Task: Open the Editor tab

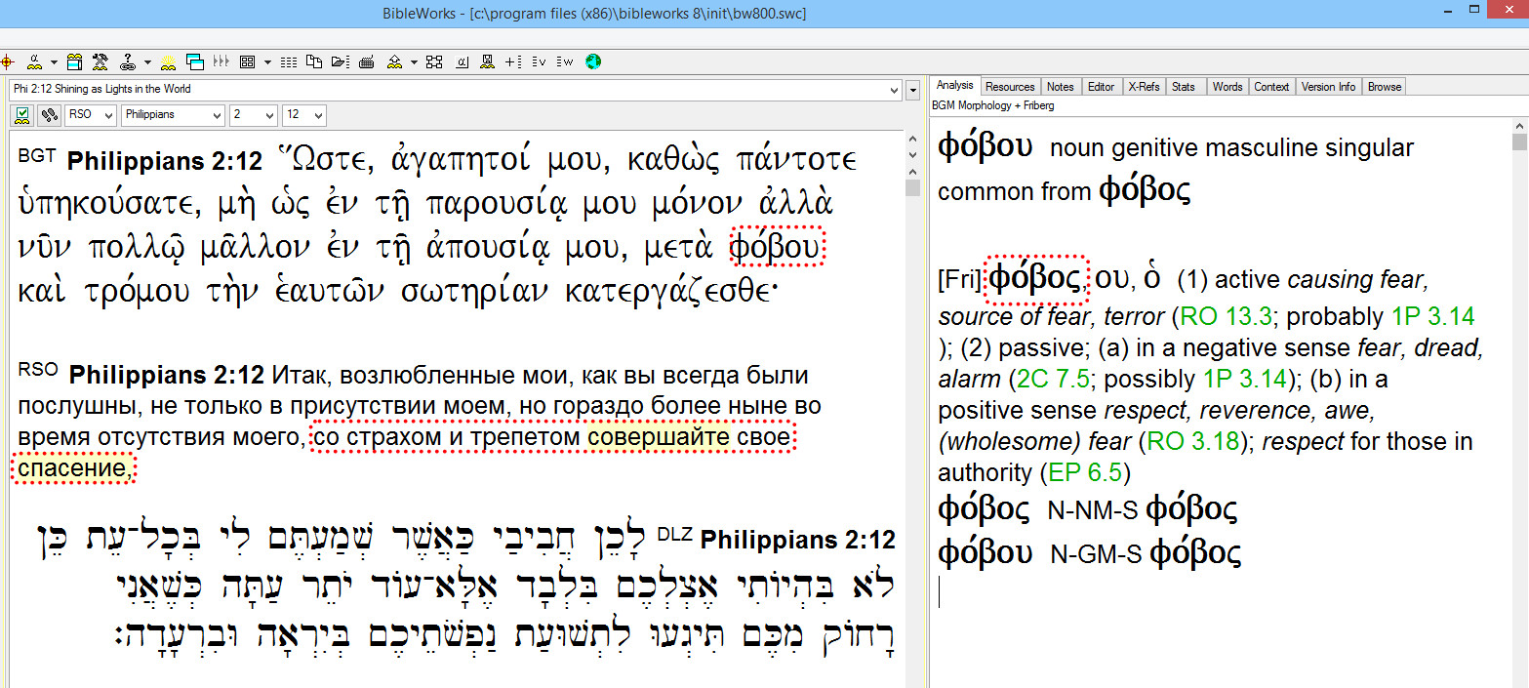Action: point(1101,87)
